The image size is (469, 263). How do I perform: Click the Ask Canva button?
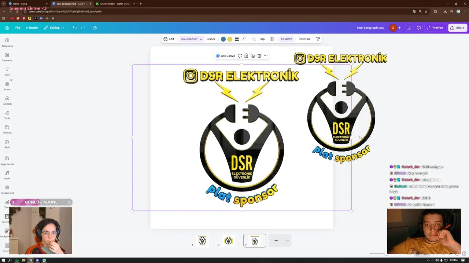[225, 56]
